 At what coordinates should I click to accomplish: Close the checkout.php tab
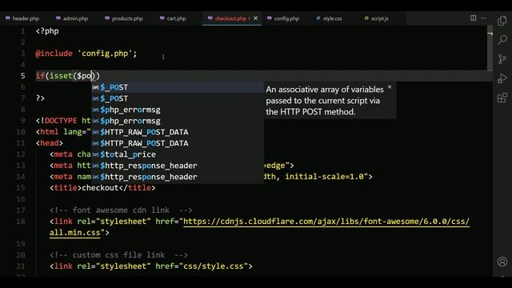pos(255,18)
